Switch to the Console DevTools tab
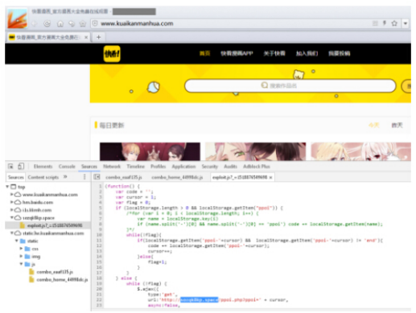This screenshot has height=313, width=416. 67,167
